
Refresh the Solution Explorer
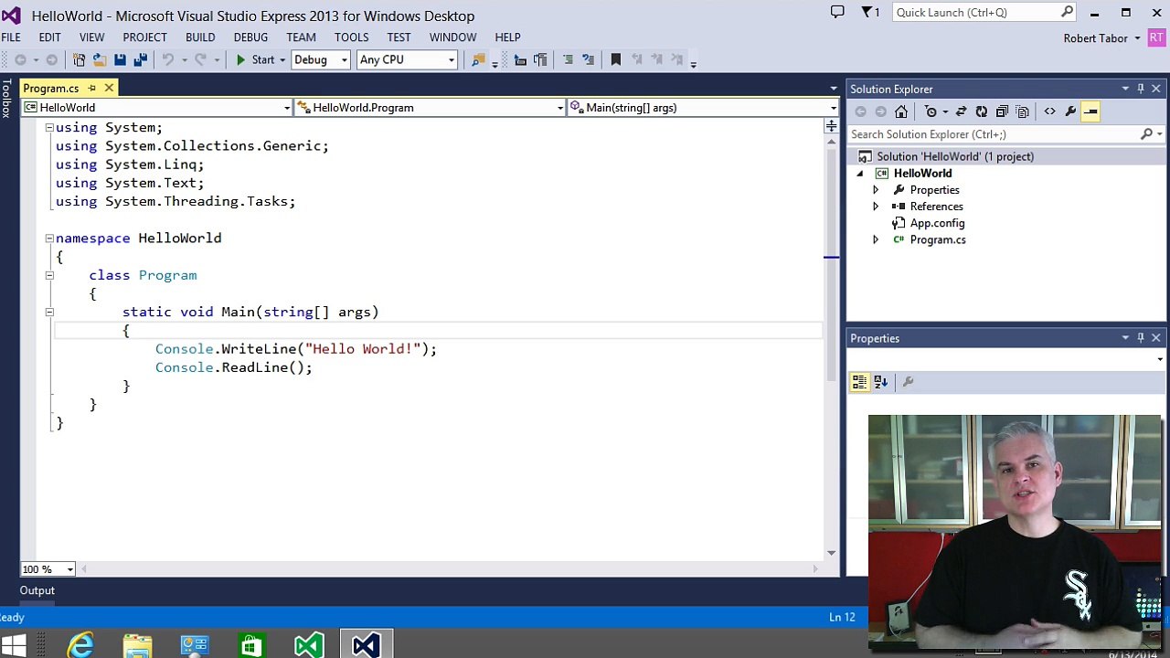(x=981, y=111)
